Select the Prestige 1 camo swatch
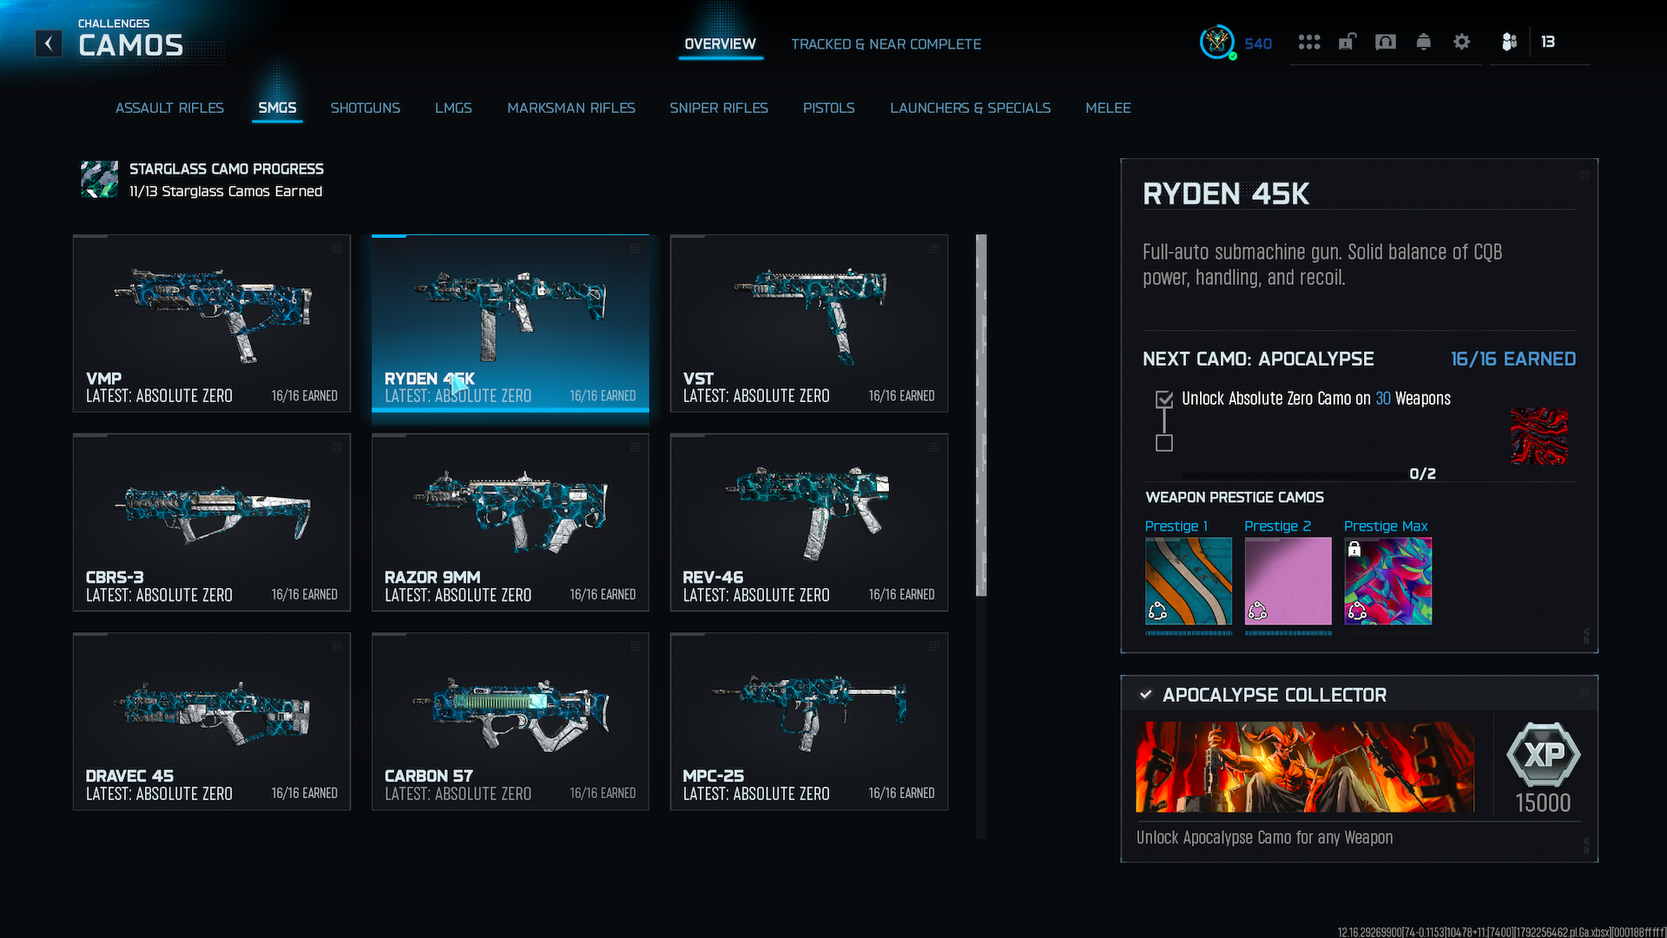 pyautogui.click(x=1189, y=581)
